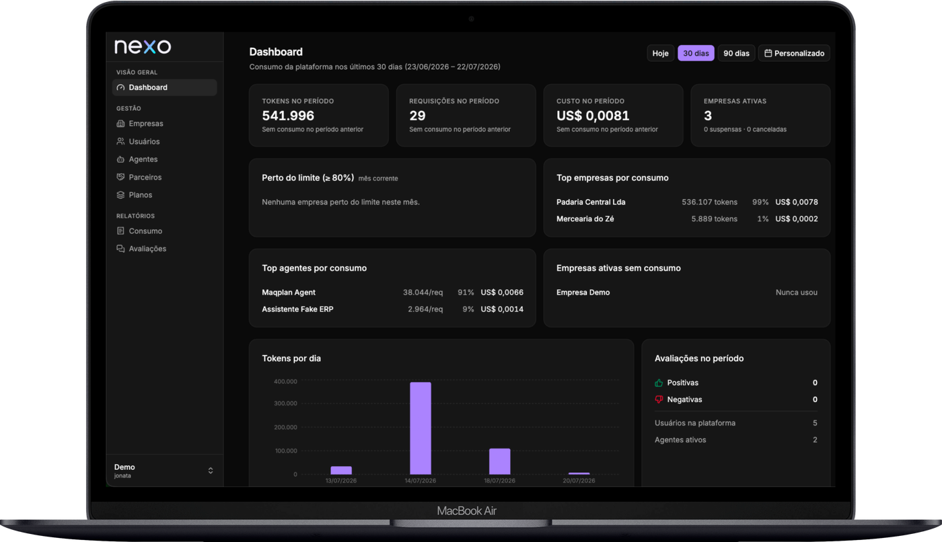
Task: Click the Agentes robot icon
Action: tap(120, 159)
